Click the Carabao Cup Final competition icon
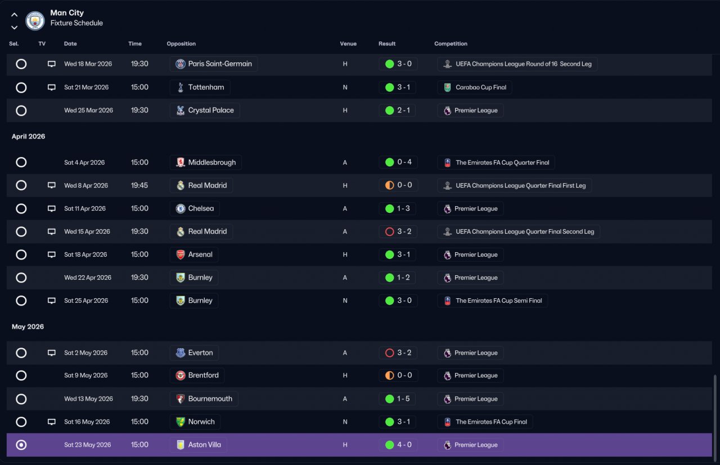The image size is (720, 465). (447, 87)
